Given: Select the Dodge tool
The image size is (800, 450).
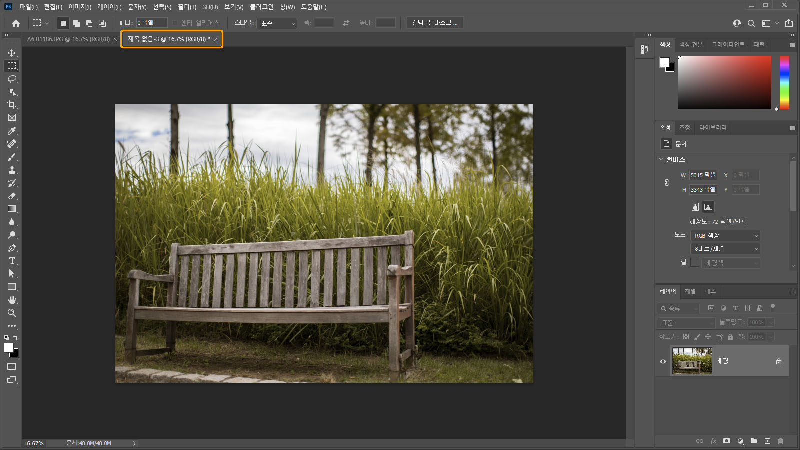Looking at the screenshot, I should [x=12, y=235].
